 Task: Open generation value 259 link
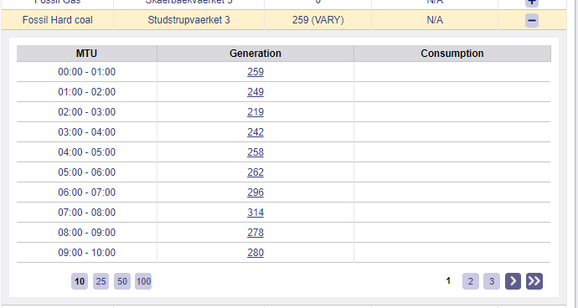(x=255, y=72)
